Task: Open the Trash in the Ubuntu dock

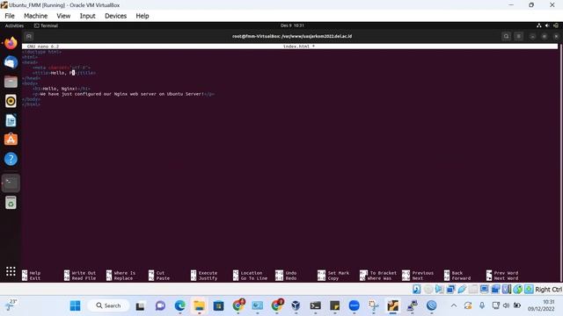Action: (x=11, y=203)
